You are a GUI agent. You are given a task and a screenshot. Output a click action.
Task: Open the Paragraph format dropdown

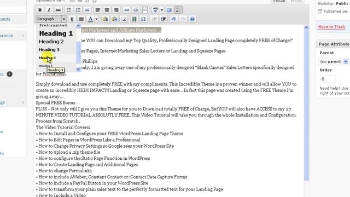51,19
